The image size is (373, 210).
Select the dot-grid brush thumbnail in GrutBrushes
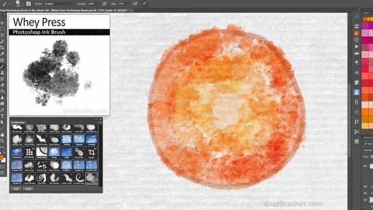pos(29,152)
